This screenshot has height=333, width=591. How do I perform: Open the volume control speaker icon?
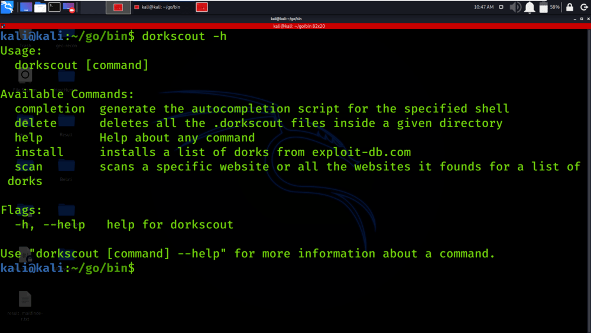515,7
